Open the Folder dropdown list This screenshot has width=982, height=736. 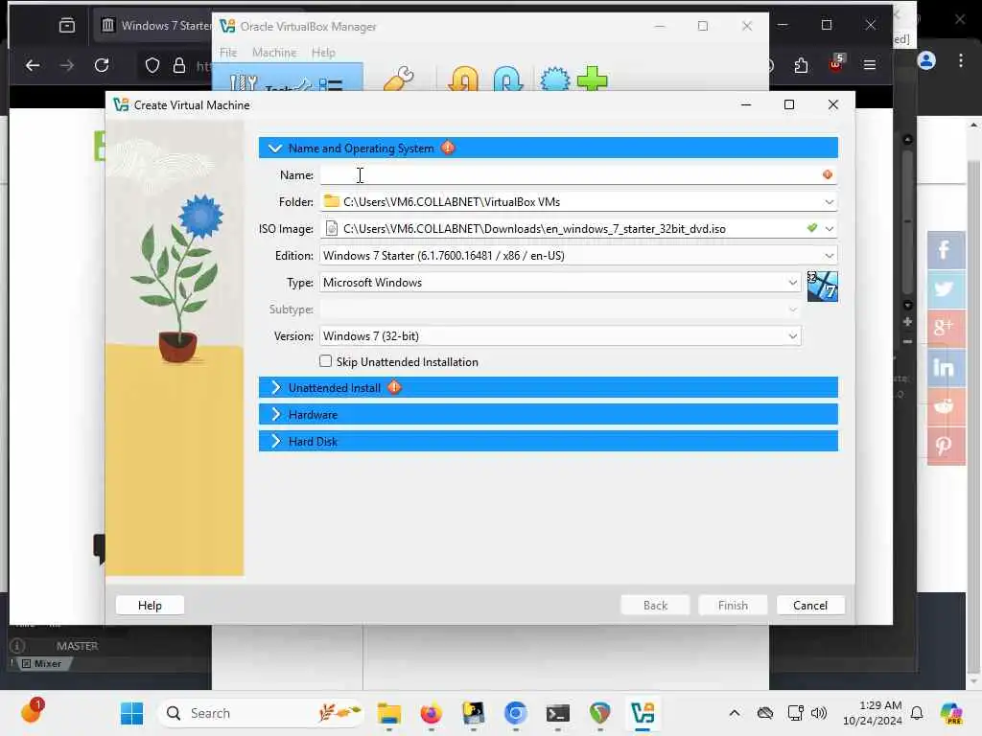click(829, 202)
